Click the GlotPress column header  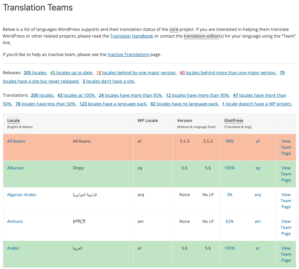[x=234, y=121]
